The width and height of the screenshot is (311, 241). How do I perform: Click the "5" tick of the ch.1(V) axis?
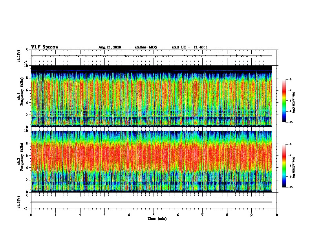(x=27, y=50)
